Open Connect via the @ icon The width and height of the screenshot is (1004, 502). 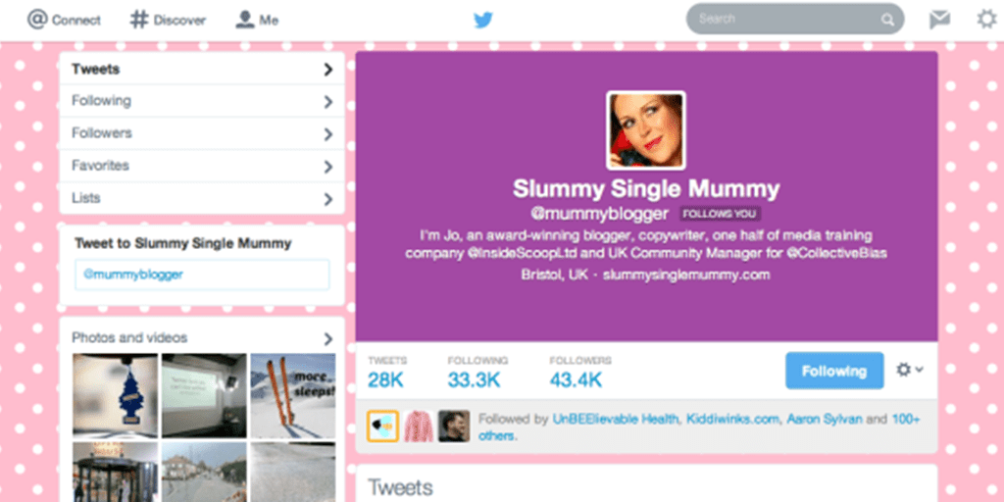(x=38, y=20)
